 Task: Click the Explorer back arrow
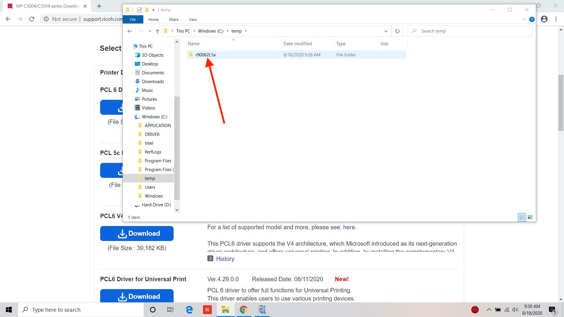pos(130,31)
